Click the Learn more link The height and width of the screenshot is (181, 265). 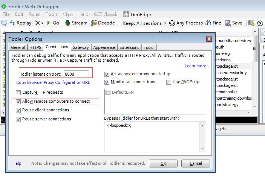coord(197,66)
